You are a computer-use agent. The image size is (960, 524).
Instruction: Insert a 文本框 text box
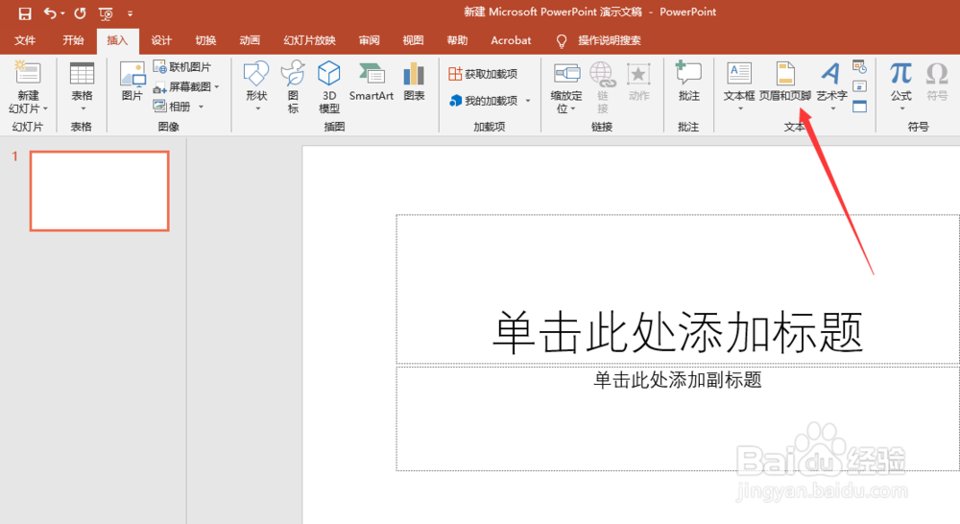tap(739, 87)
